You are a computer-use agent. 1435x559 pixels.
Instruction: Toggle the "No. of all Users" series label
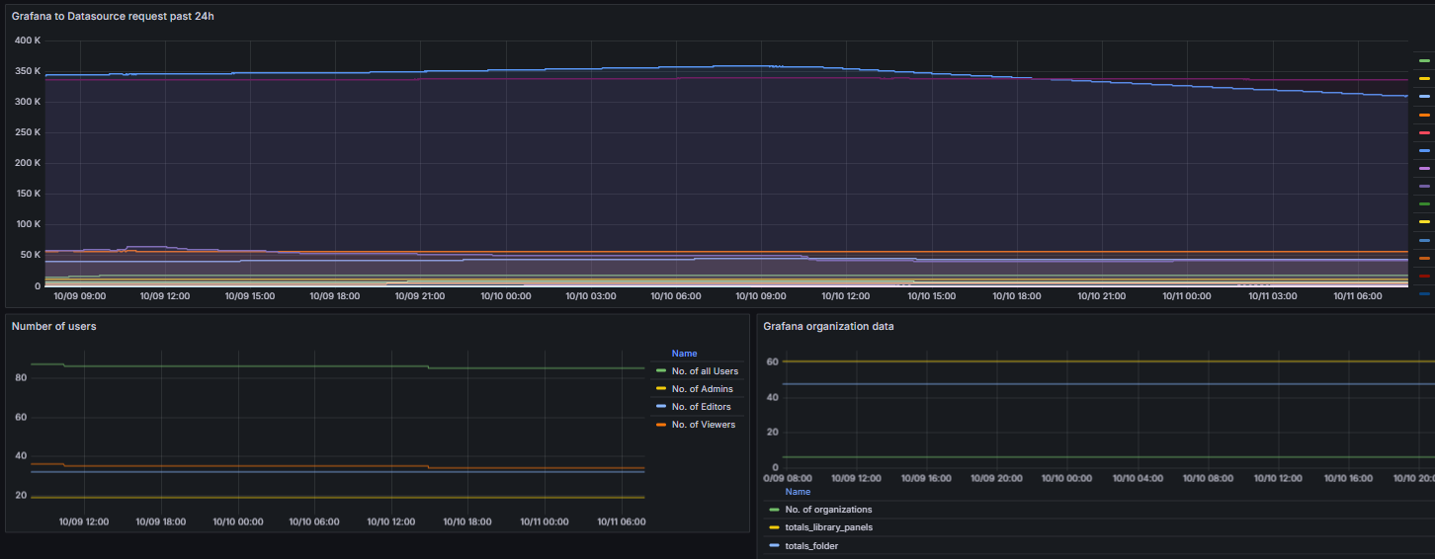[x=705, y=371]
